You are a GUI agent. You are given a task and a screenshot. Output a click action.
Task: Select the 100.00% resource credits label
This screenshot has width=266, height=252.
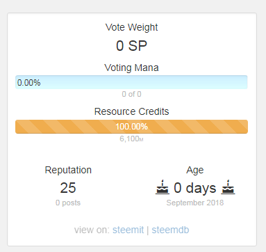pyautogui.click(x=131, y=127)
